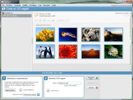133x100 pixels.
Task: Click the Nome CD text field
Action: (x=70, y=83)
